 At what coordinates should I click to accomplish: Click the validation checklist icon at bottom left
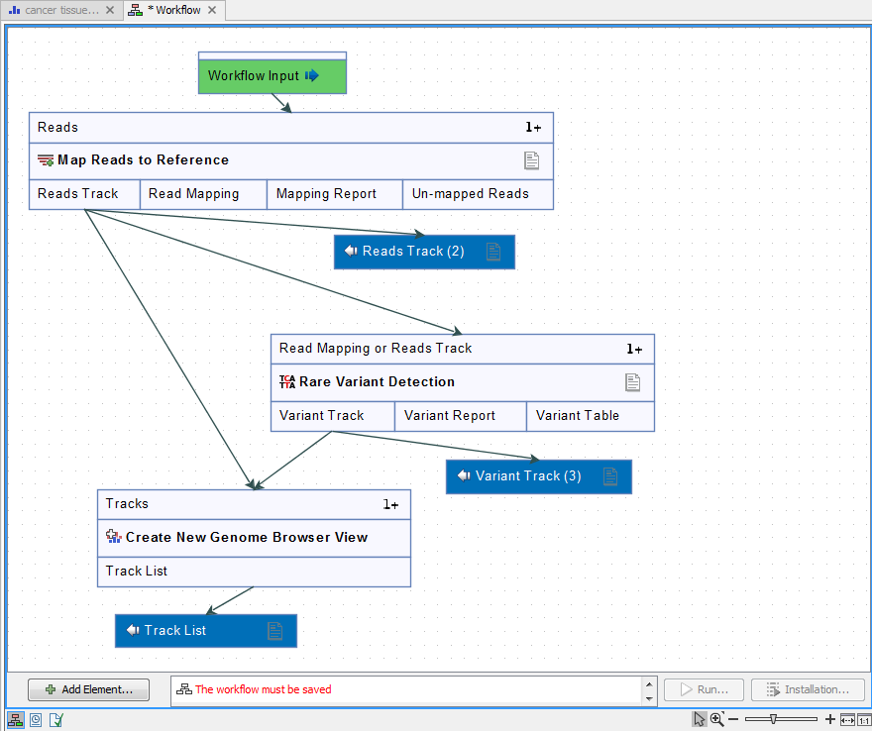pyautogui.click(x=55, y=719)
